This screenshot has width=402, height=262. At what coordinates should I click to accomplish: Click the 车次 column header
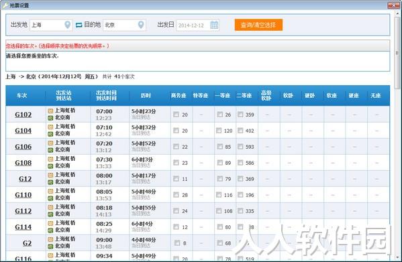point(21,96)
